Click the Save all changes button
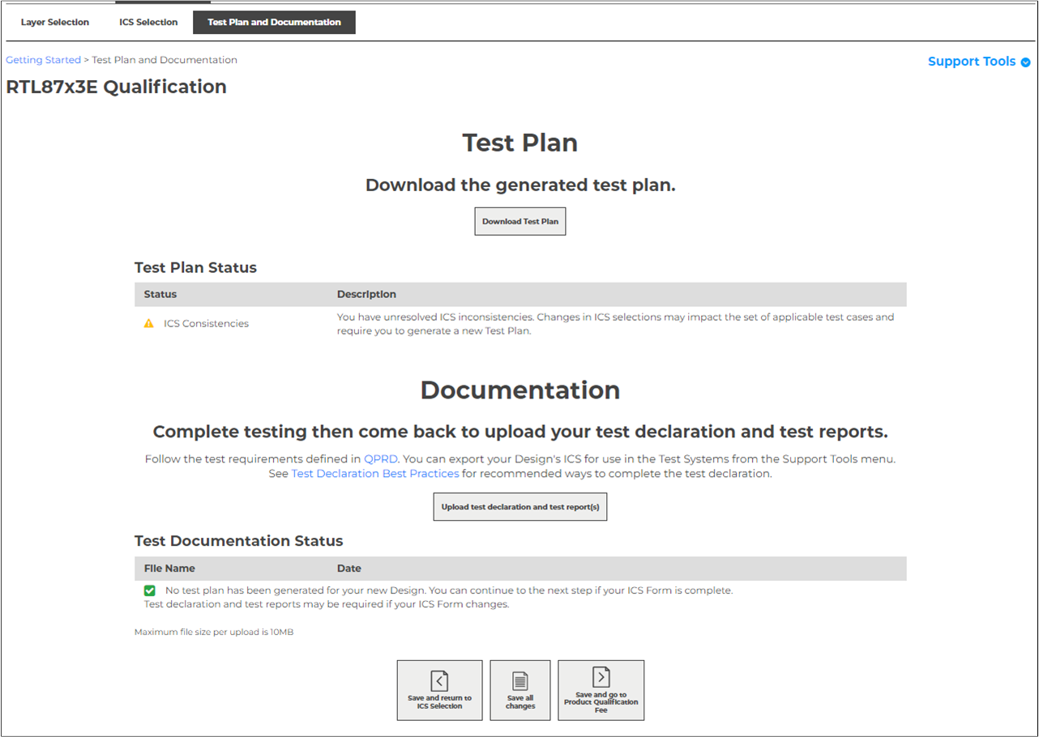Screen dimensions: 1039x737 520,690
